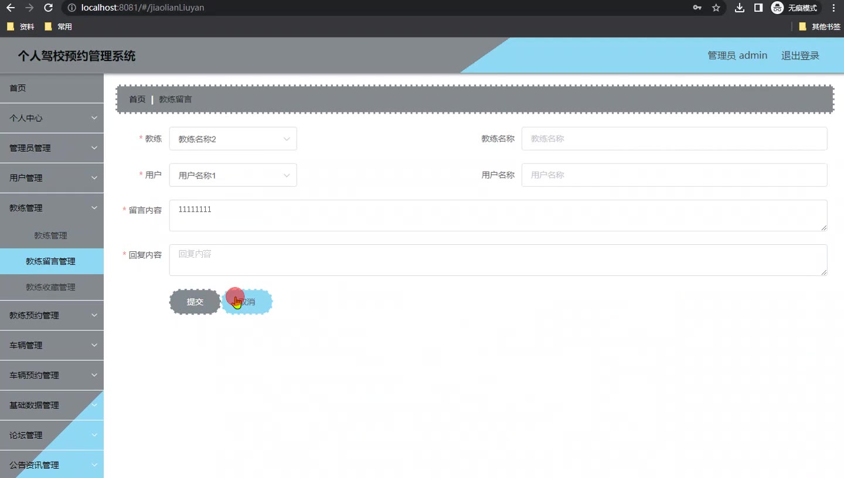Image resolution: width=844 pixels, height=478 pixels.
Task: Go to 首页 in the sidebar
Action: click(x=52, y=88)
